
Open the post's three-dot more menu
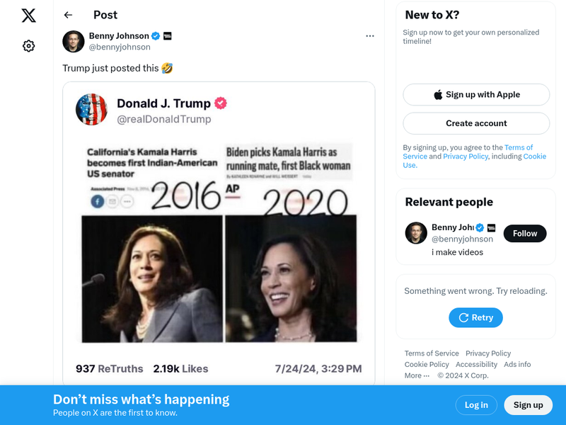coord(369,36)
